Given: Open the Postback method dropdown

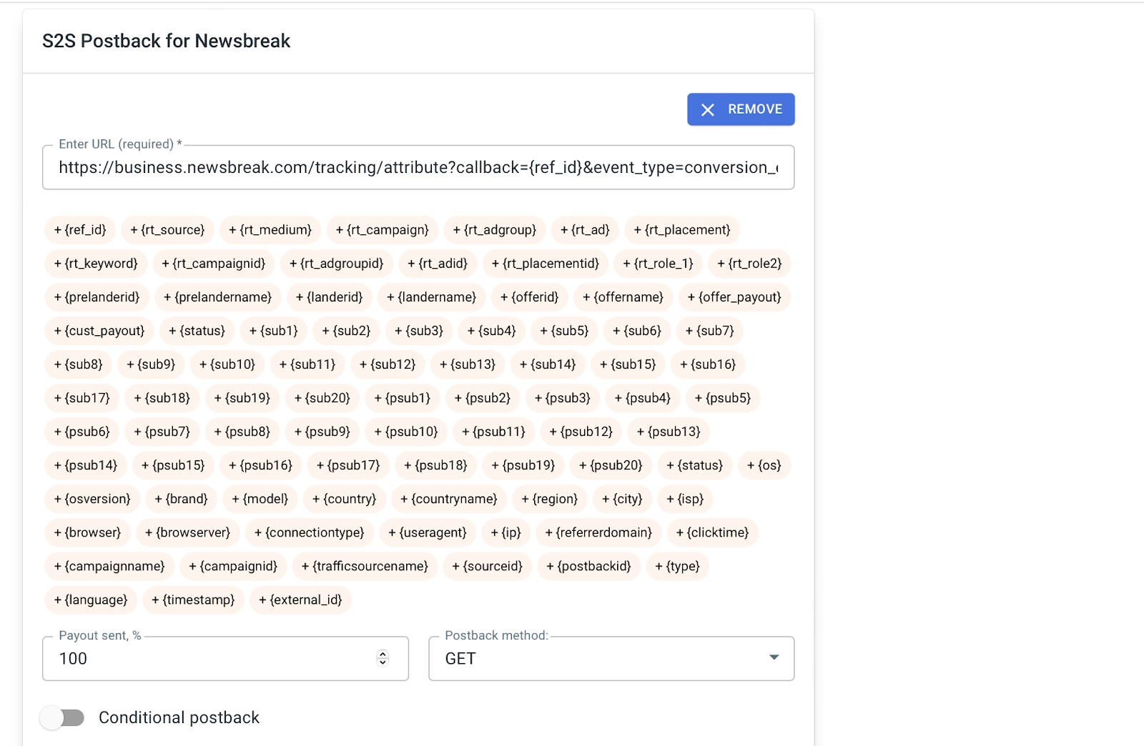Looking at the screenshot, I should click(x=611, y=659).
